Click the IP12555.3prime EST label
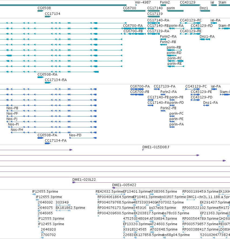230x239 pixels. click(x=51, y=219)
